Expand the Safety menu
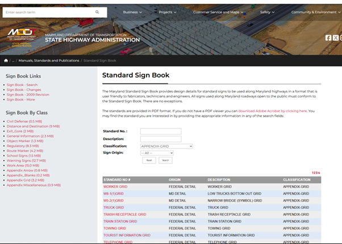342x244 pixels. tap(267, 12)
